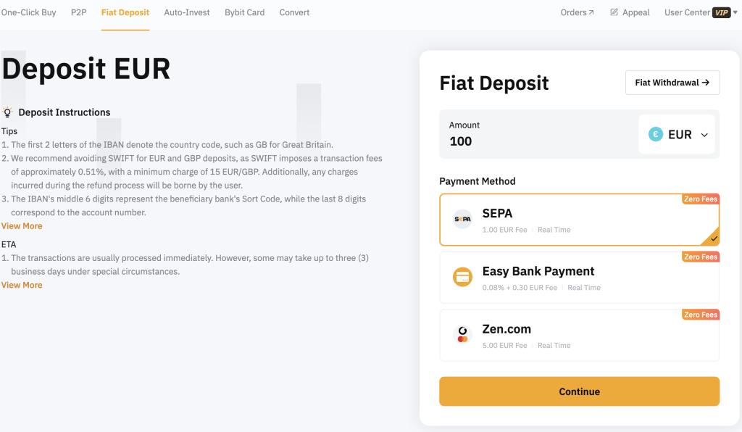The image size is (742, 432).
Task: Select SEPA payment method option
Action: 579,220
